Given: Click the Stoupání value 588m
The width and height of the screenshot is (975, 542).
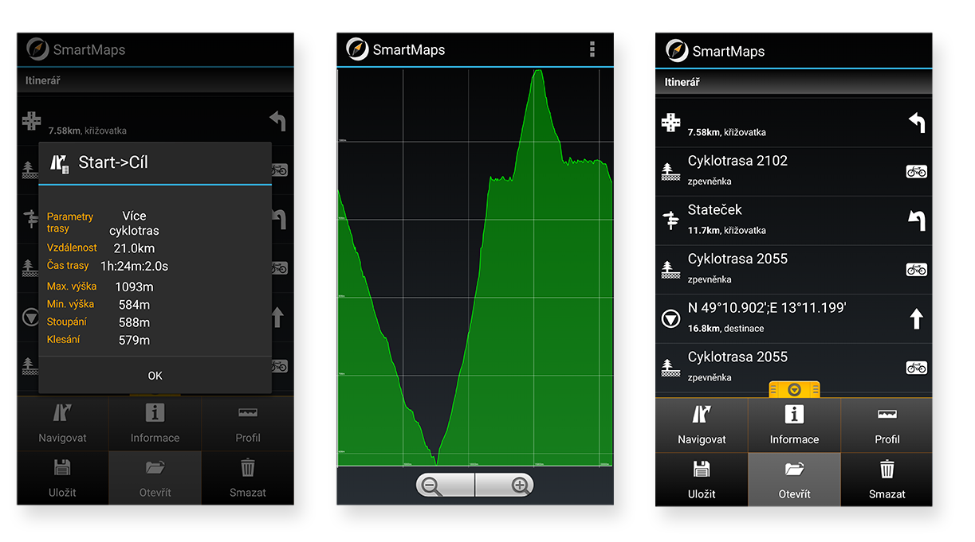Looking at the screenshot, I should point(134,322).
